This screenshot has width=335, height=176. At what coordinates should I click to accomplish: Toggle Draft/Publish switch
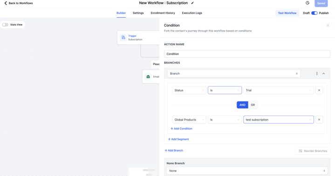314,13
